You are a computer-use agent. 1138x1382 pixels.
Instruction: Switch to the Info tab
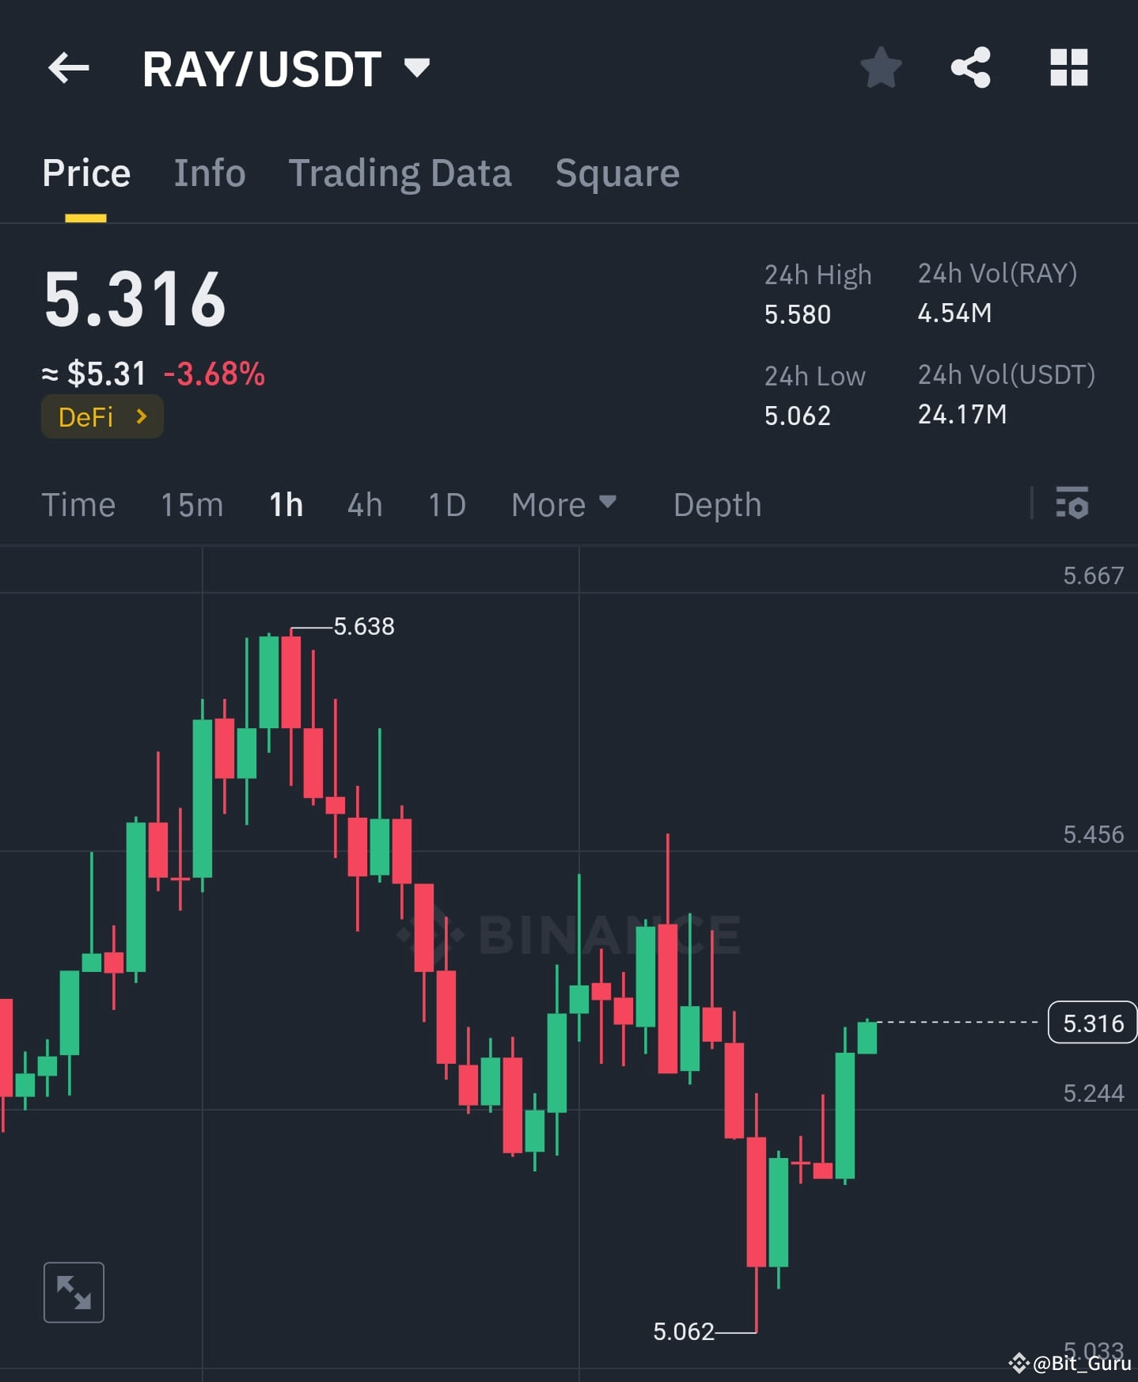click(x=209, y=173)
